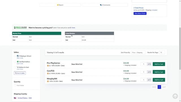Open the Pro-PlayGames seller name

(x=53, y=63)
